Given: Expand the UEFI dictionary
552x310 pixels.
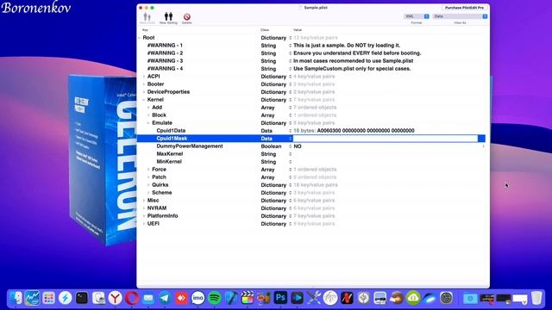Looking at the screenshot, I should [x=144, y=223].
